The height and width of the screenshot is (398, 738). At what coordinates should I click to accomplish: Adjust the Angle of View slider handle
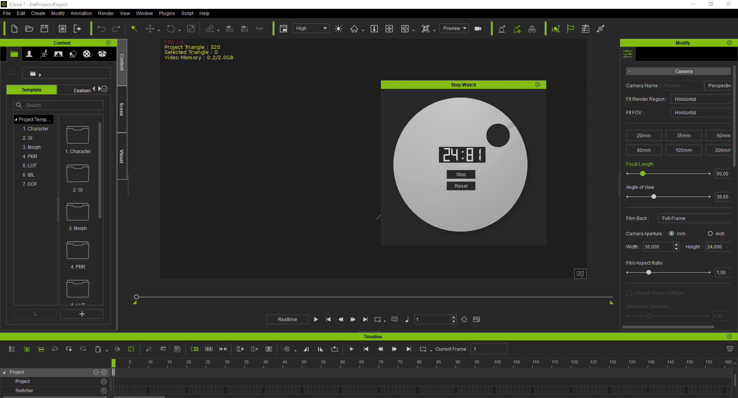654,197
